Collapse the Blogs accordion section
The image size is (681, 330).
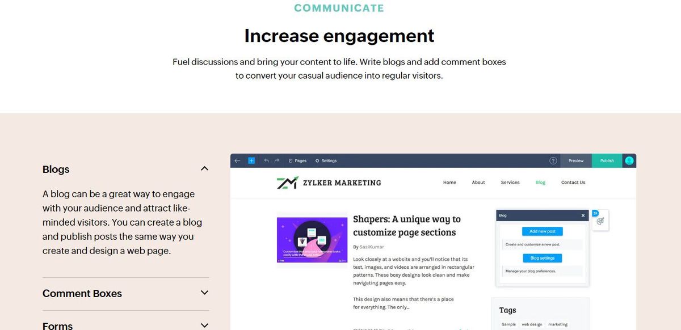tap(204, 168)
